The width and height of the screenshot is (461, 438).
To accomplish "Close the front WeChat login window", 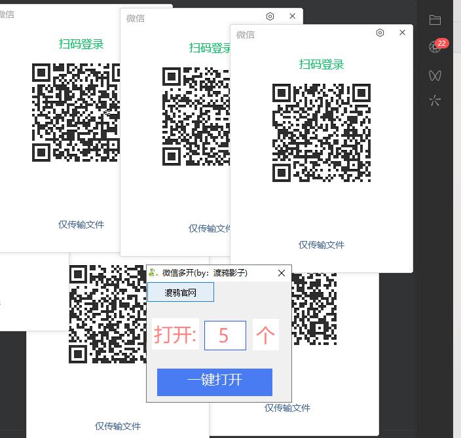I will [402, 32].
